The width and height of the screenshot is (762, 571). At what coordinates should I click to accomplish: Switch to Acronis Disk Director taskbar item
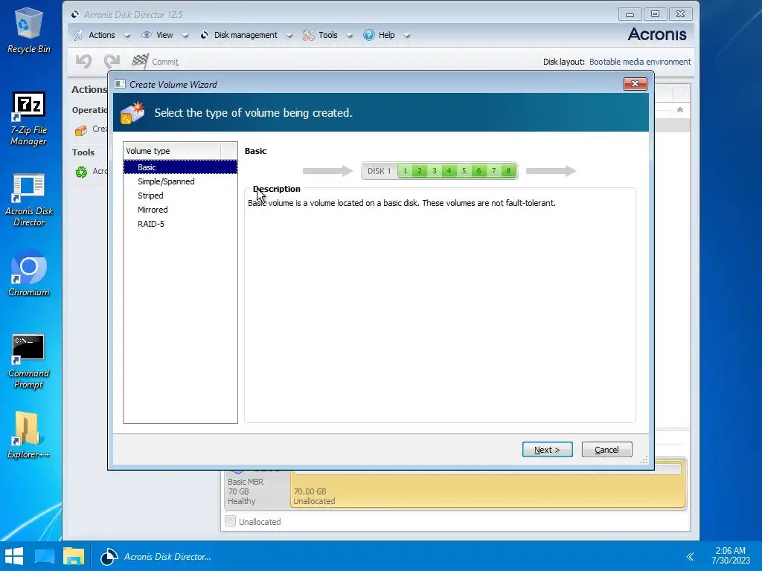156,556
